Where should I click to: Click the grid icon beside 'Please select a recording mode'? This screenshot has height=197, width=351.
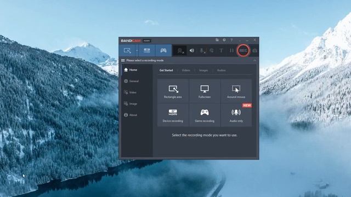(123, 60)
